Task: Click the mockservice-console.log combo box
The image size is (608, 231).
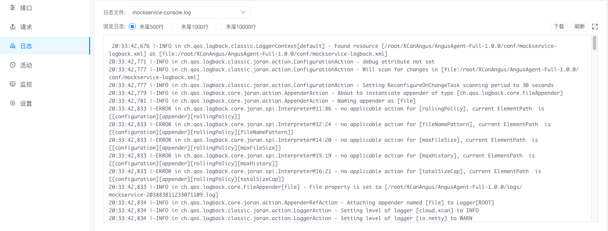Action: 190,12
